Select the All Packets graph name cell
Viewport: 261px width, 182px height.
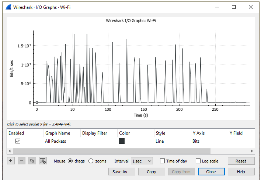click(55, 141)
